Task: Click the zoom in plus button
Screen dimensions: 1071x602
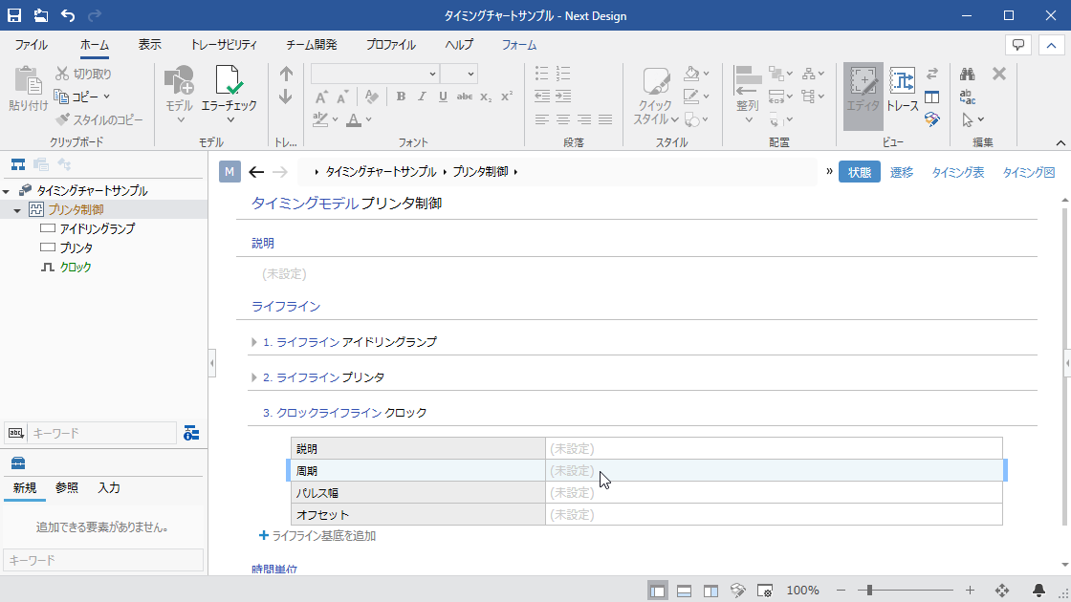Action: point(970,591)
